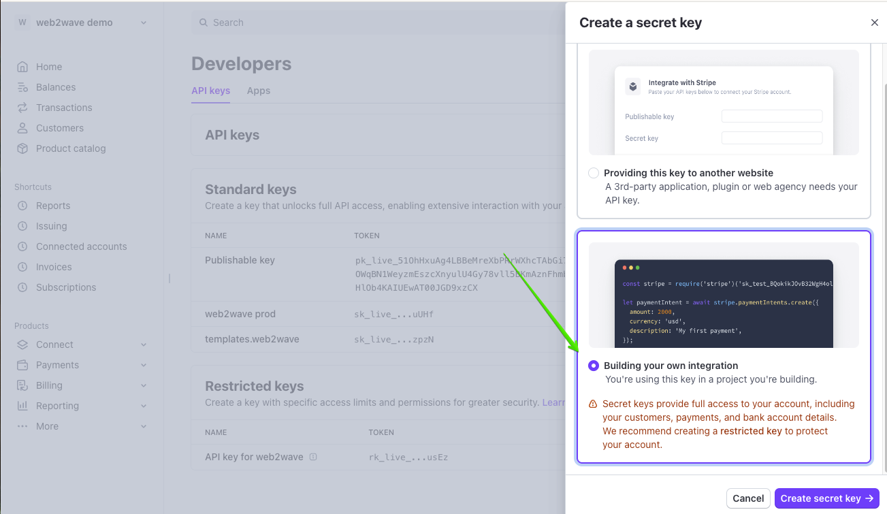This screenshot has height=514, width=887.
Task: Select Providing this key to another website
Action: coord(594,173)
